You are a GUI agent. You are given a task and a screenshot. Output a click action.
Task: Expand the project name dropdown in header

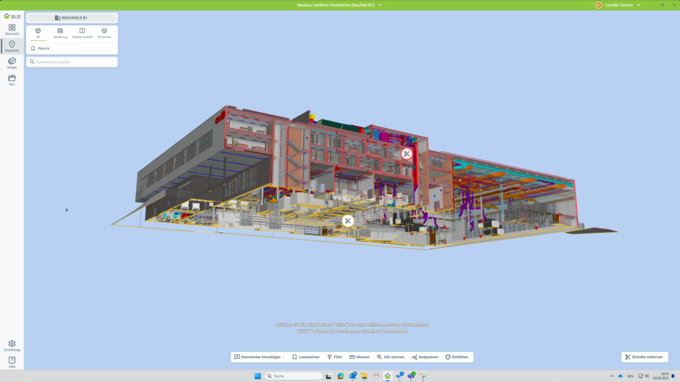380,5
